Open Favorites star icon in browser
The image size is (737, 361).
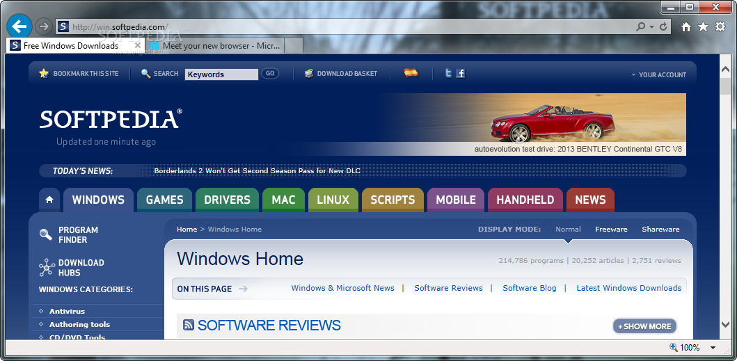pos(703,27)
